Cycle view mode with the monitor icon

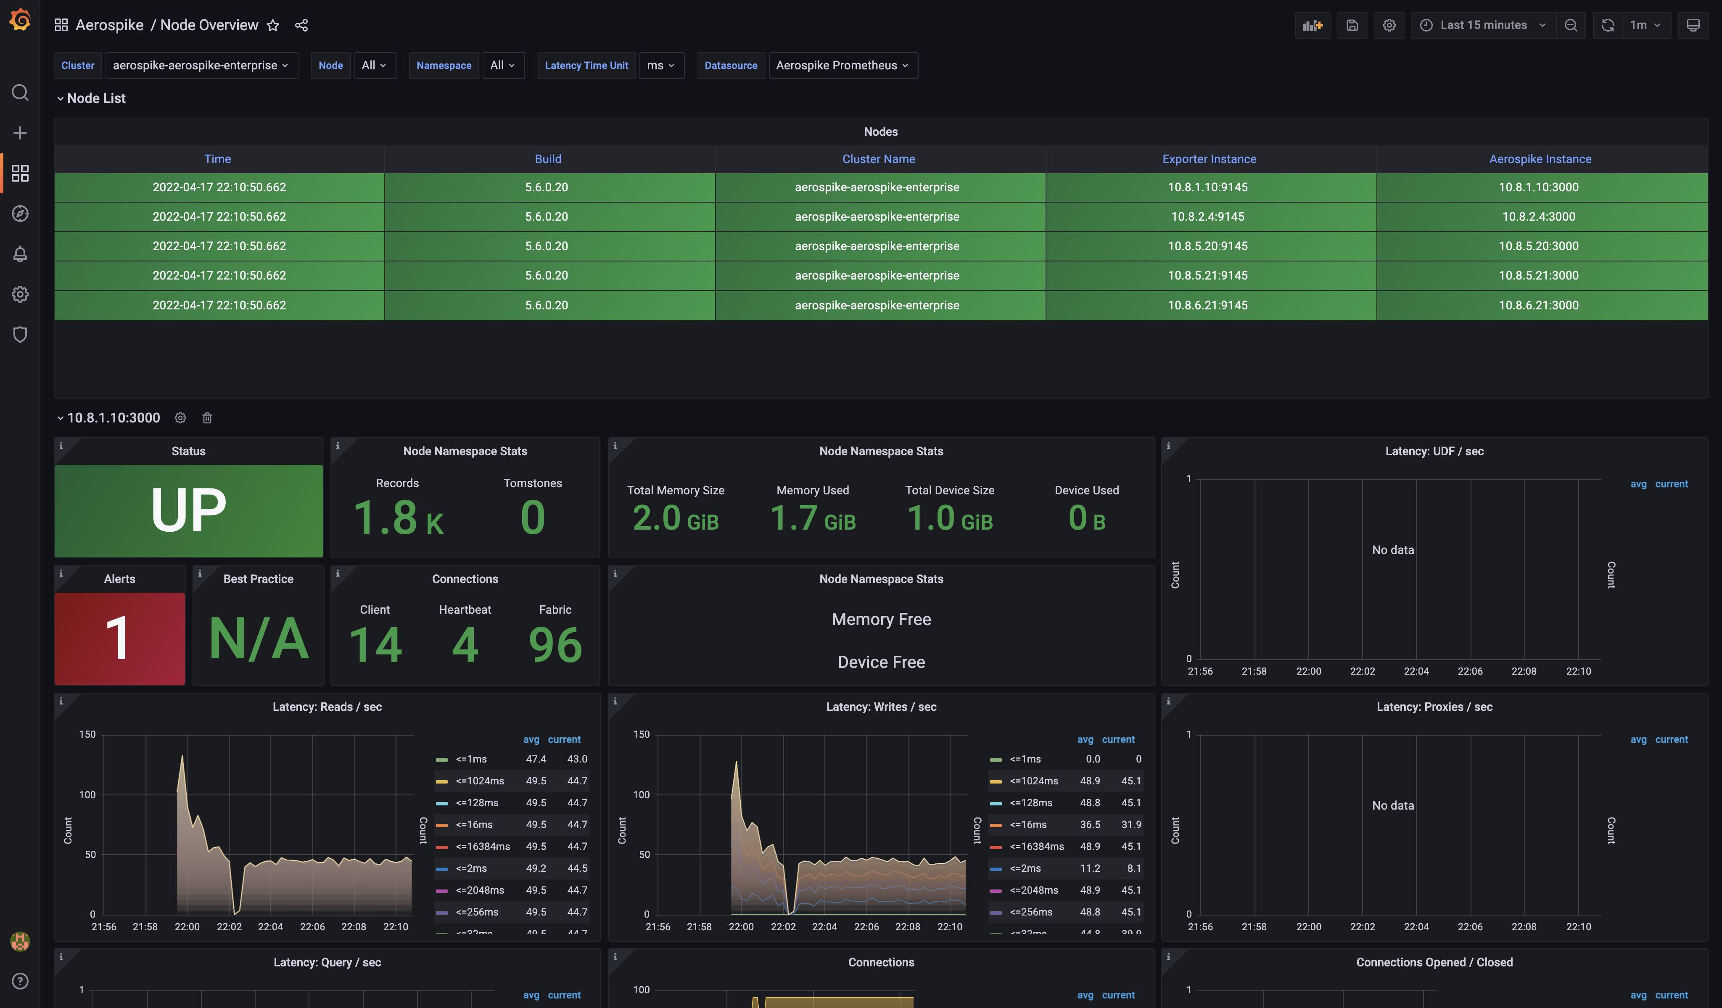pyautogui.click(x=1693, y=25)
